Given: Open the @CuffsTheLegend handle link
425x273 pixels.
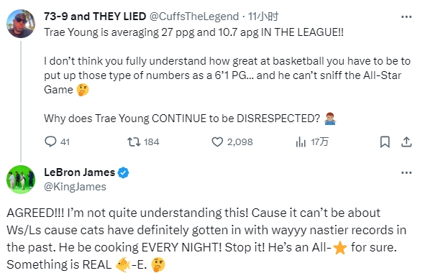Looking at the screenshot, I should pos(194,17).
